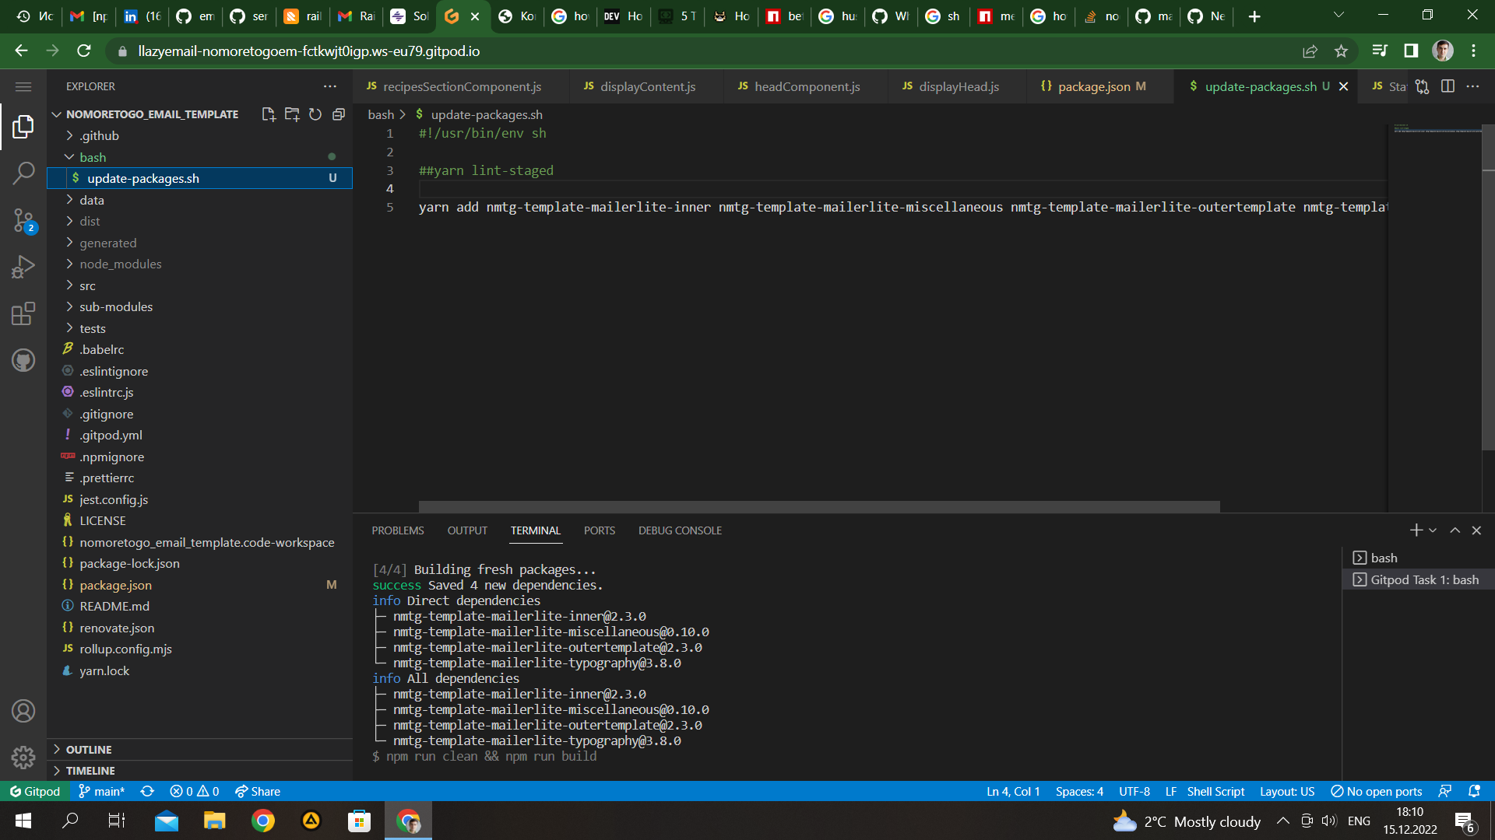Click the Share button in status bar
Image resolution: width=1495 pixels, height=840 pixels.
point(258,791)
